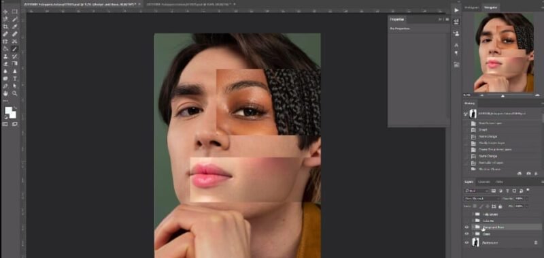The image size is (544, 258).
Task: Zoom out using Navigator small mountains icon
Action: 482,95
